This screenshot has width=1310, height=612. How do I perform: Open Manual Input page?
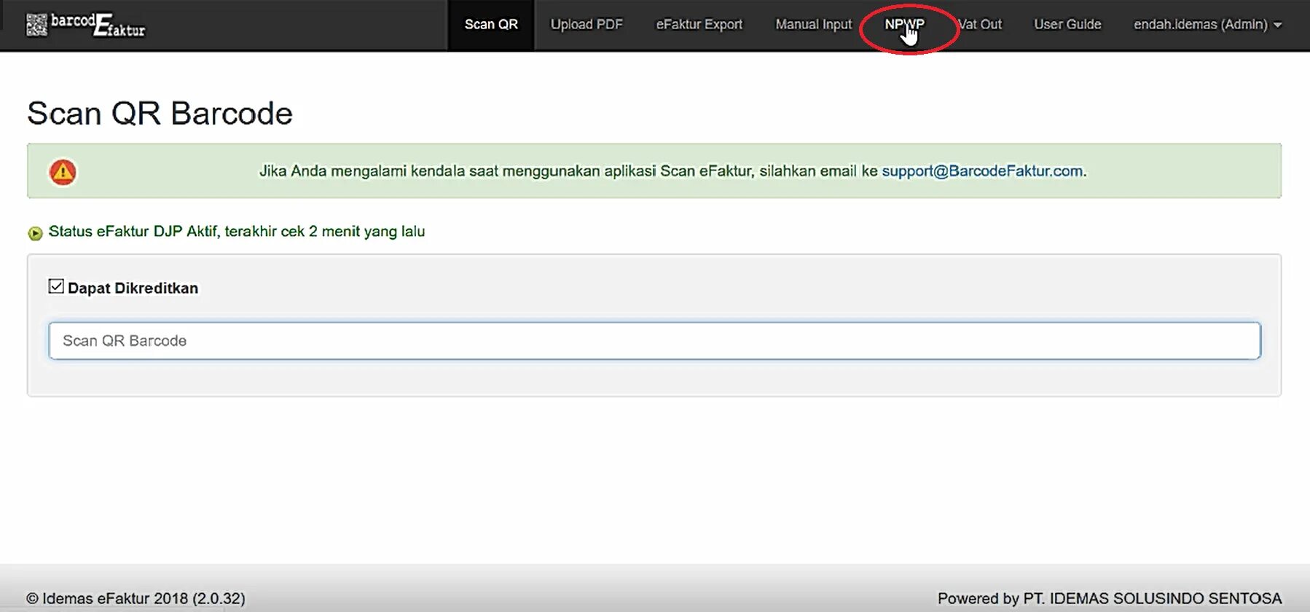pos(813,25)
